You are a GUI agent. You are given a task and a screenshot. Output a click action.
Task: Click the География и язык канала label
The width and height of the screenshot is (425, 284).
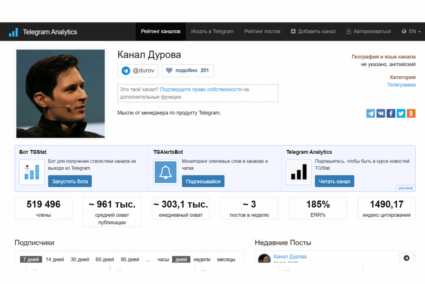pos(383,56)
